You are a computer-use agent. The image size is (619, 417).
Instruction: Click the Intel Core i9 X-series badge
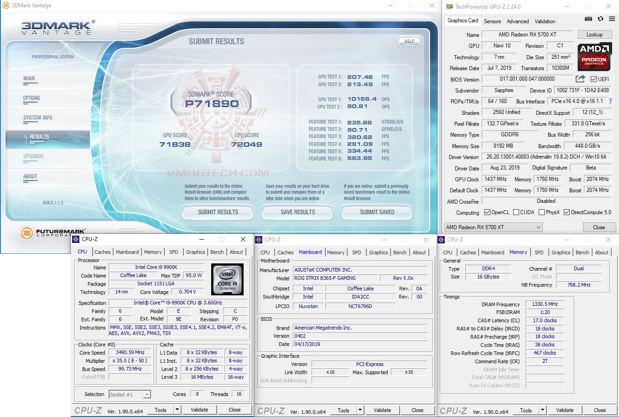pos(227,279)
